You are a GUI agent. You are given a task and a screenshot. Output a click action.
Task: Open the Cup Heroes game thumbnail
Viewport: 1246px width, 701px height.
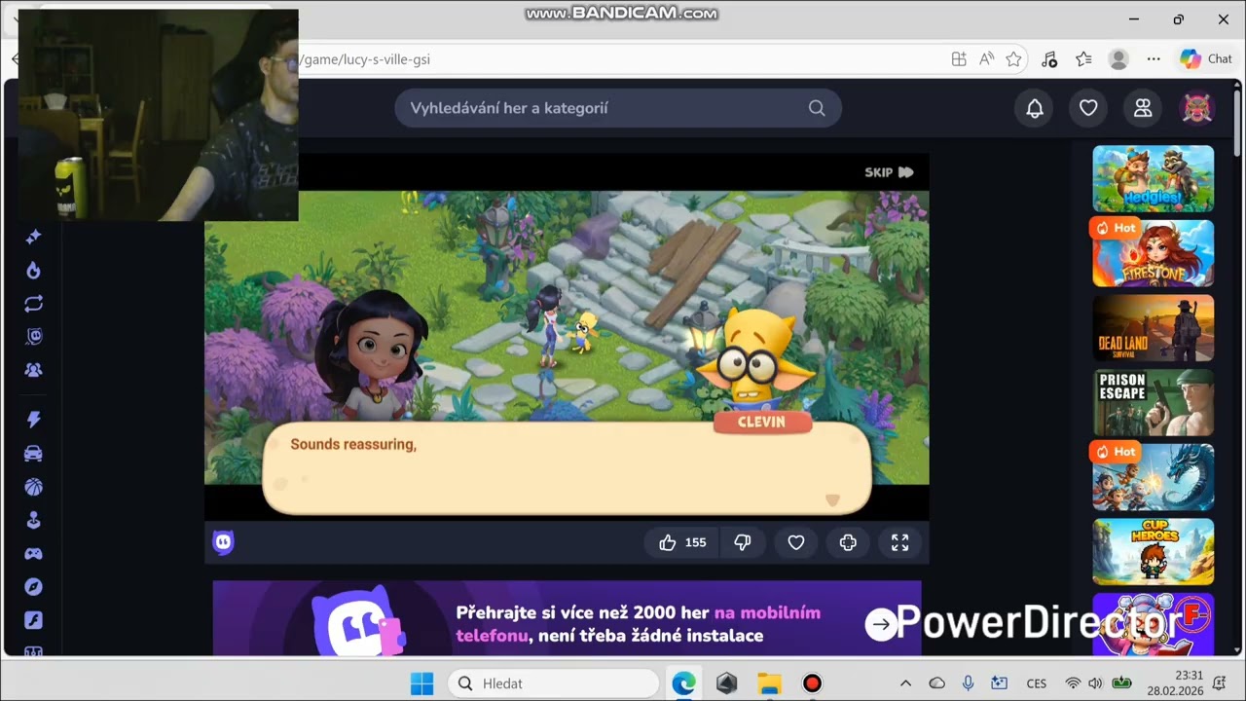pos(1154,552)
